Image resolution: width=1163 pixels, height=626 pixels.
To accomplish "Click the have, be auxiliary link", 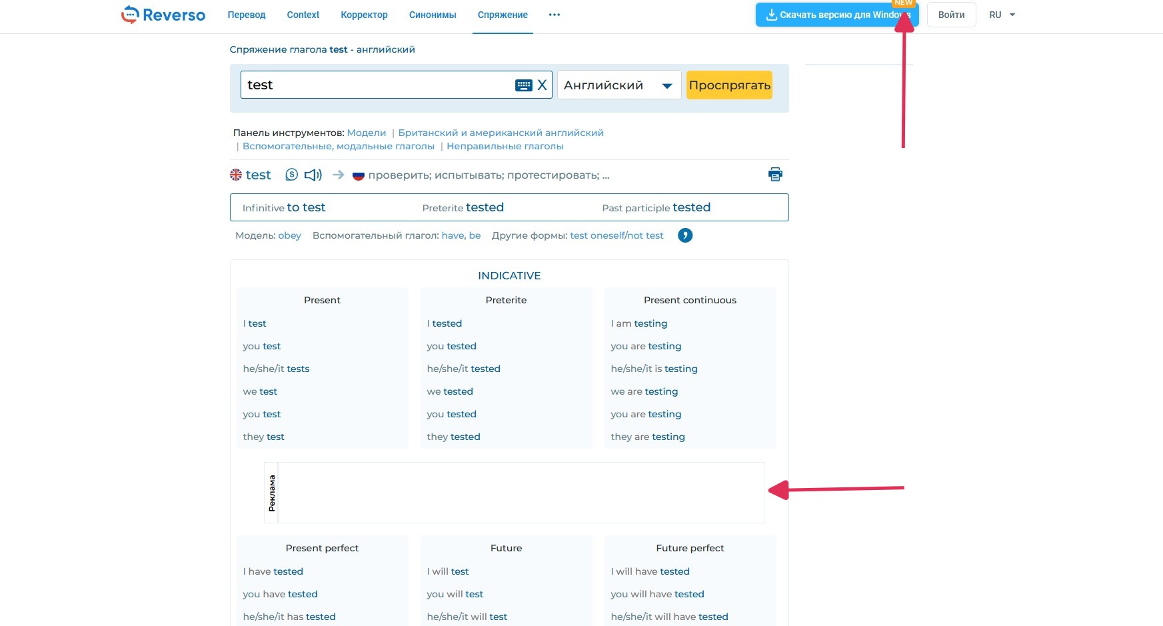I will point(461,235).
